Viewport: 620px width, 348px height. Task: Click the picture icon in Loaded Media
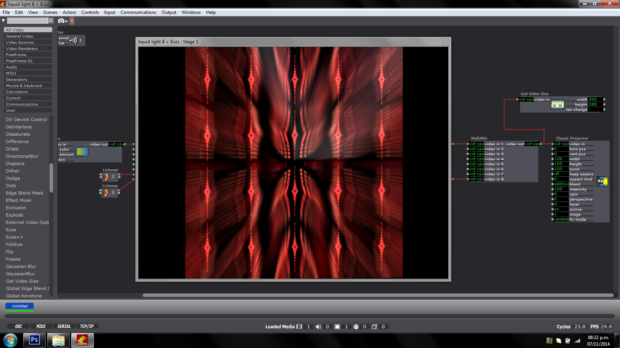pos(338,327)
